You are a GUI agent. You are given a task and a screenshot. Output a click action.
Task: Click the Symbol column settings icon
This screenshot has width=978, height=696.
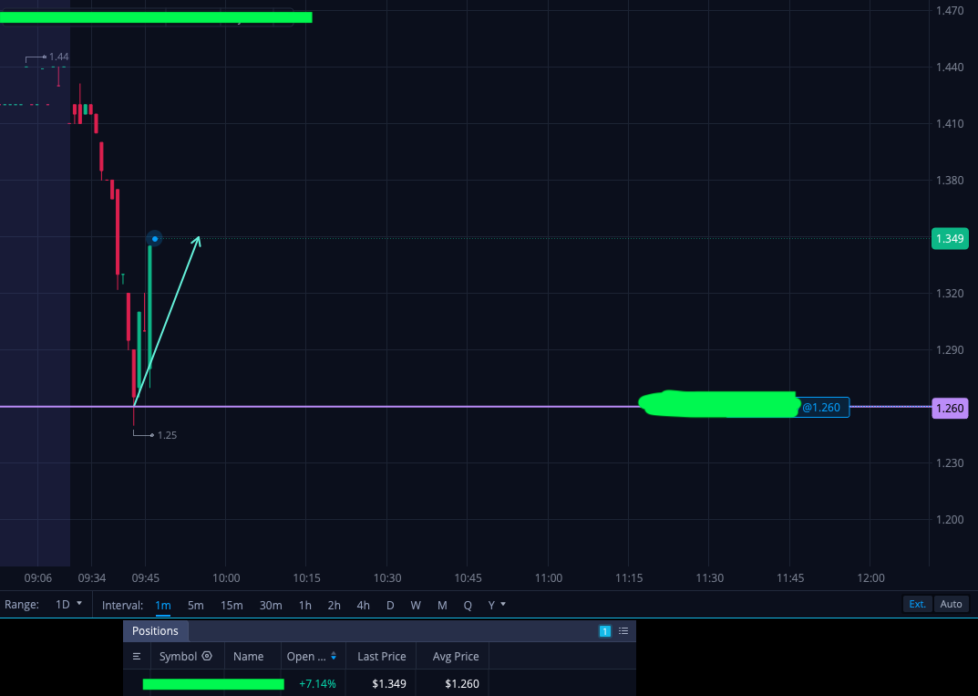pos(207,656)
